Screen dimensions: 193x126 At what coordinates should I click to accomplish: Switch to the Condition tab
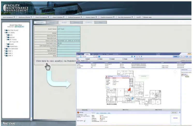(88, 22)
